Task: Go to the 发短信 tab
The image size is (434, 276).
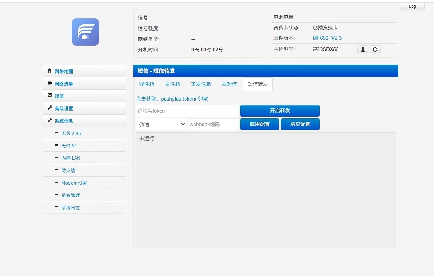Action: [229, 84]
